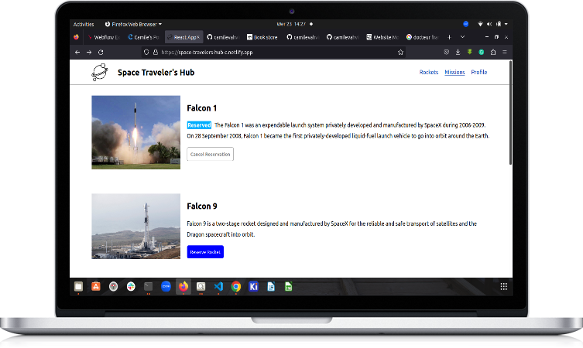This screenshot has height=348, width=583.
Task: Click Cancel Reservation for Falcon 1
Action: 210,154
